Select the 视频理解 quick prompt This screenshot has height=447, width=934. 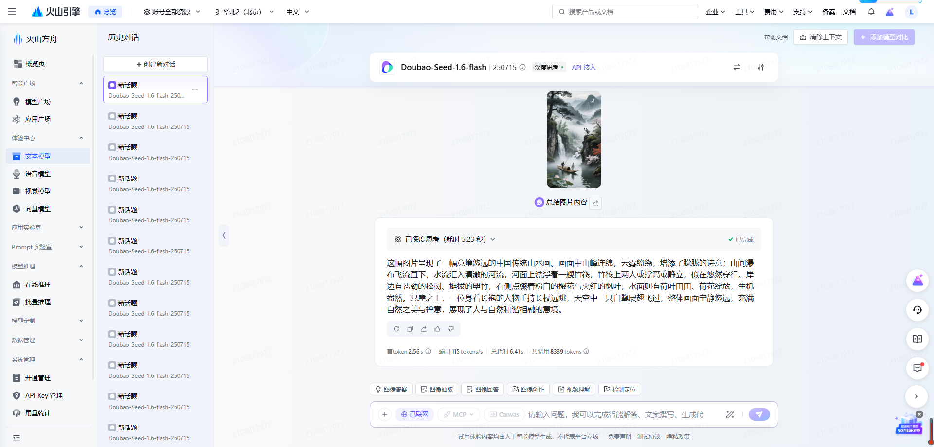[x=574, y=389]
